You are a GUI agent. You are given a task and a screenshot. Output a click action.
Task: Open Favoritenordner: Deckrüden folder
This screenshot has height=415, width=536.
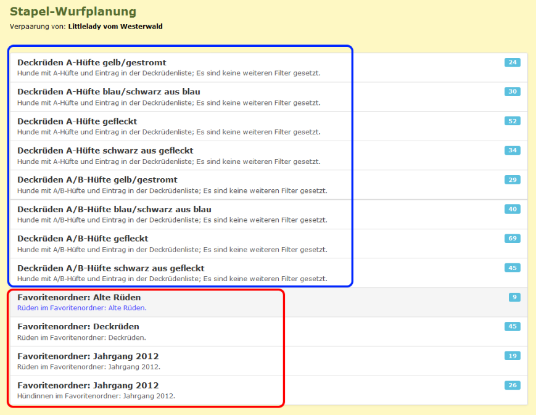click(x=78, y=327)
